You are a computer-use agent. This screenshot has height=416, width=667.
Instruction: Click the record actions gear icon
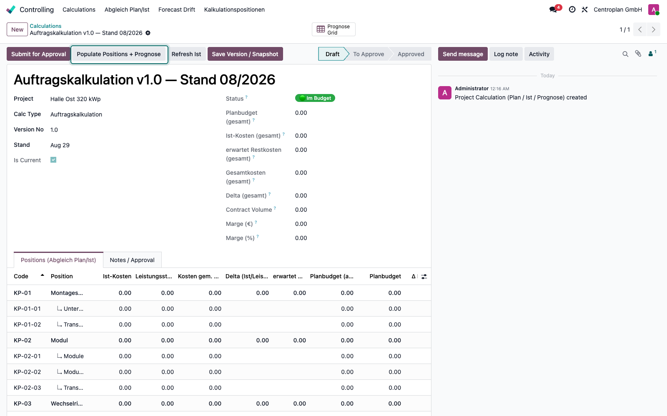pyautogui.click(x=148, y=33)
